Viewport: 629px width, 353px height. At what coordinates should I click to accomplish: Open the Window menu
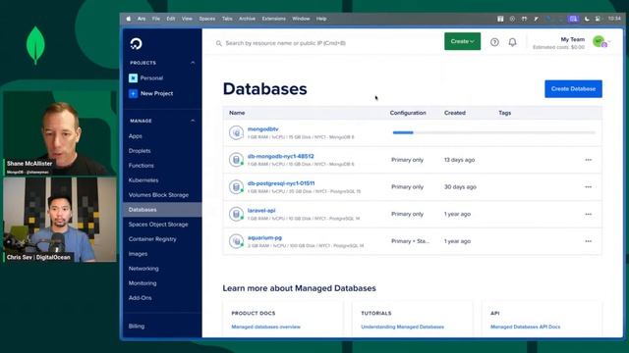[x=301, y=19]
